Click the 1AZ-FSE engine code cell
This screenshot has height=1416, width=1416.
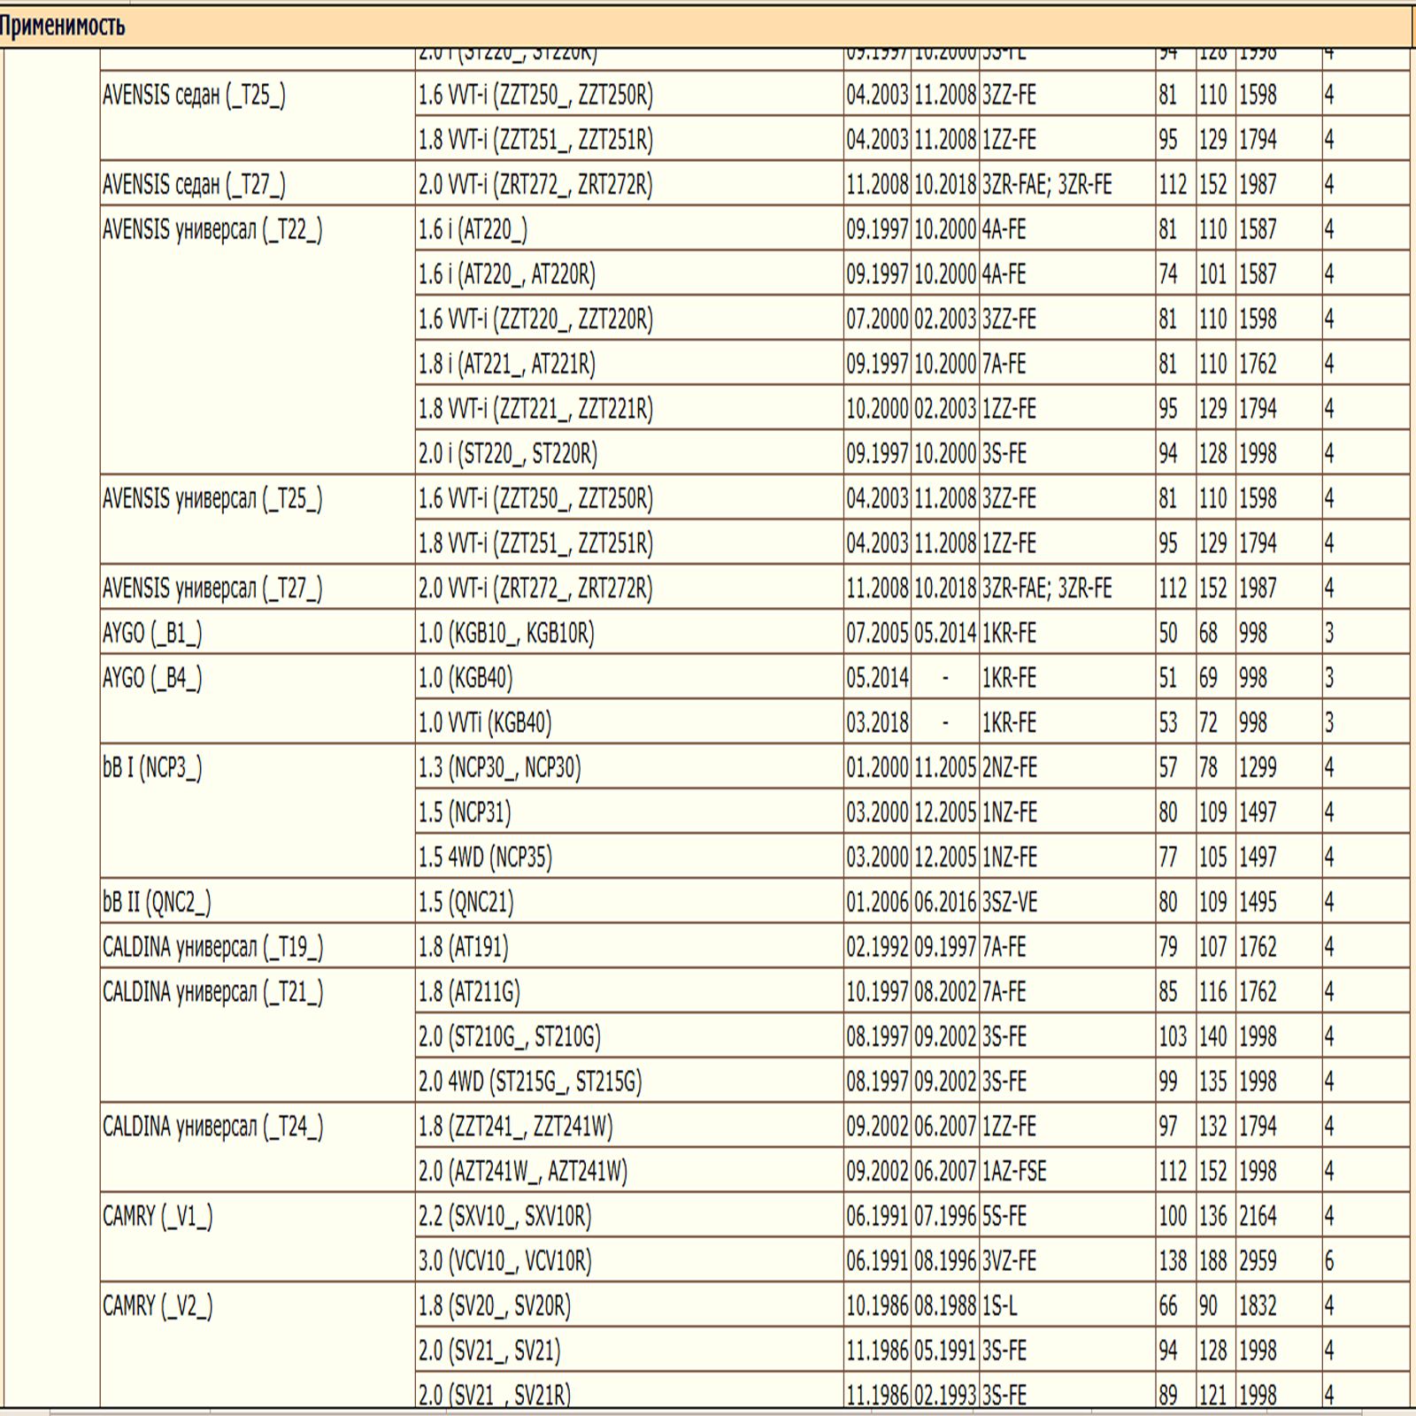pyautogui.click(x=1014, y=1172)
